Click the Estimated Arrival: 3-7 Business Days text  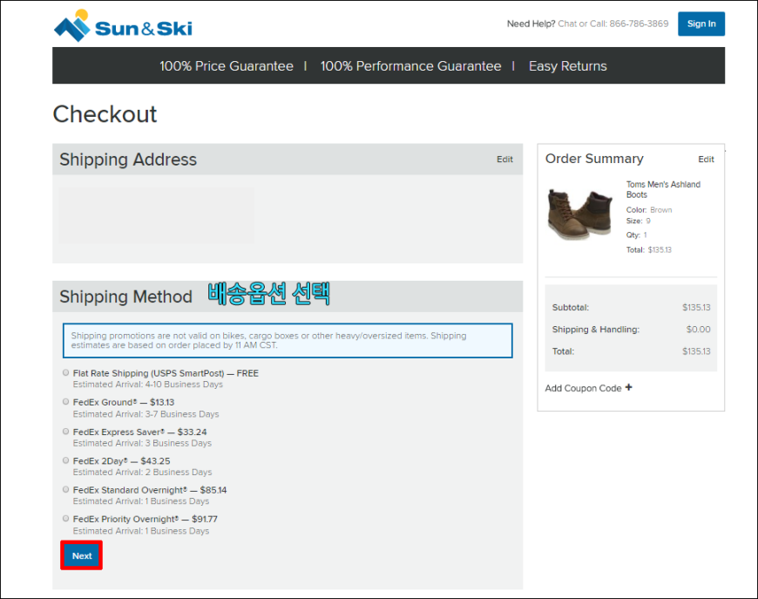(x=146, y=413)
